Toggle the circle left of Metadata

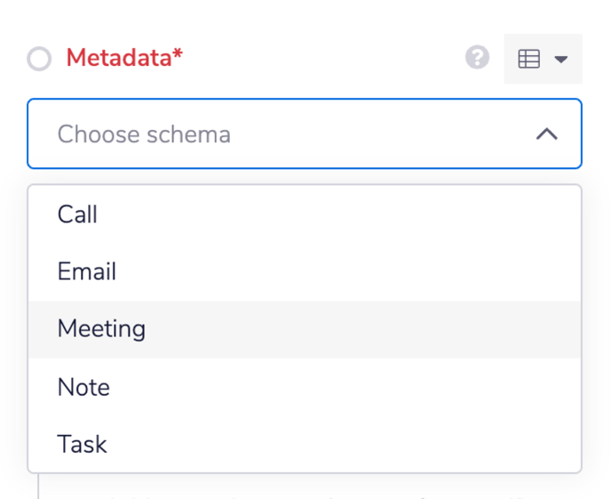(39, 59)
